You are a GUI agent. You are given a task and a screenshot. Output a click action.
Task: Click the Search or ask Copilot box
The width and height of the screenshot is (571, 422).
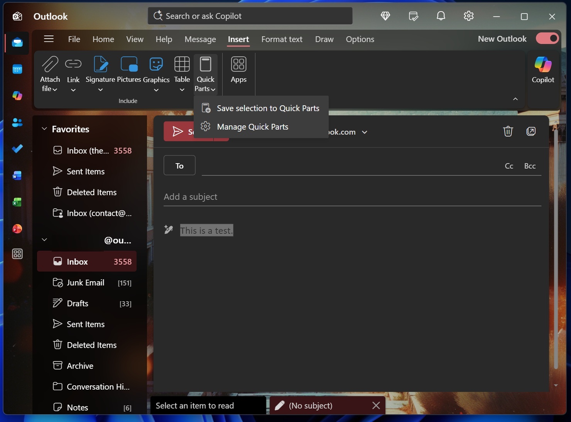point(250,16)
